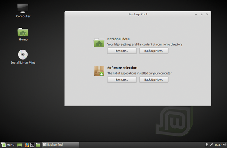Click text "The list of applications installed"
This screenshot has width=227, height=148.
pos(127,73)
